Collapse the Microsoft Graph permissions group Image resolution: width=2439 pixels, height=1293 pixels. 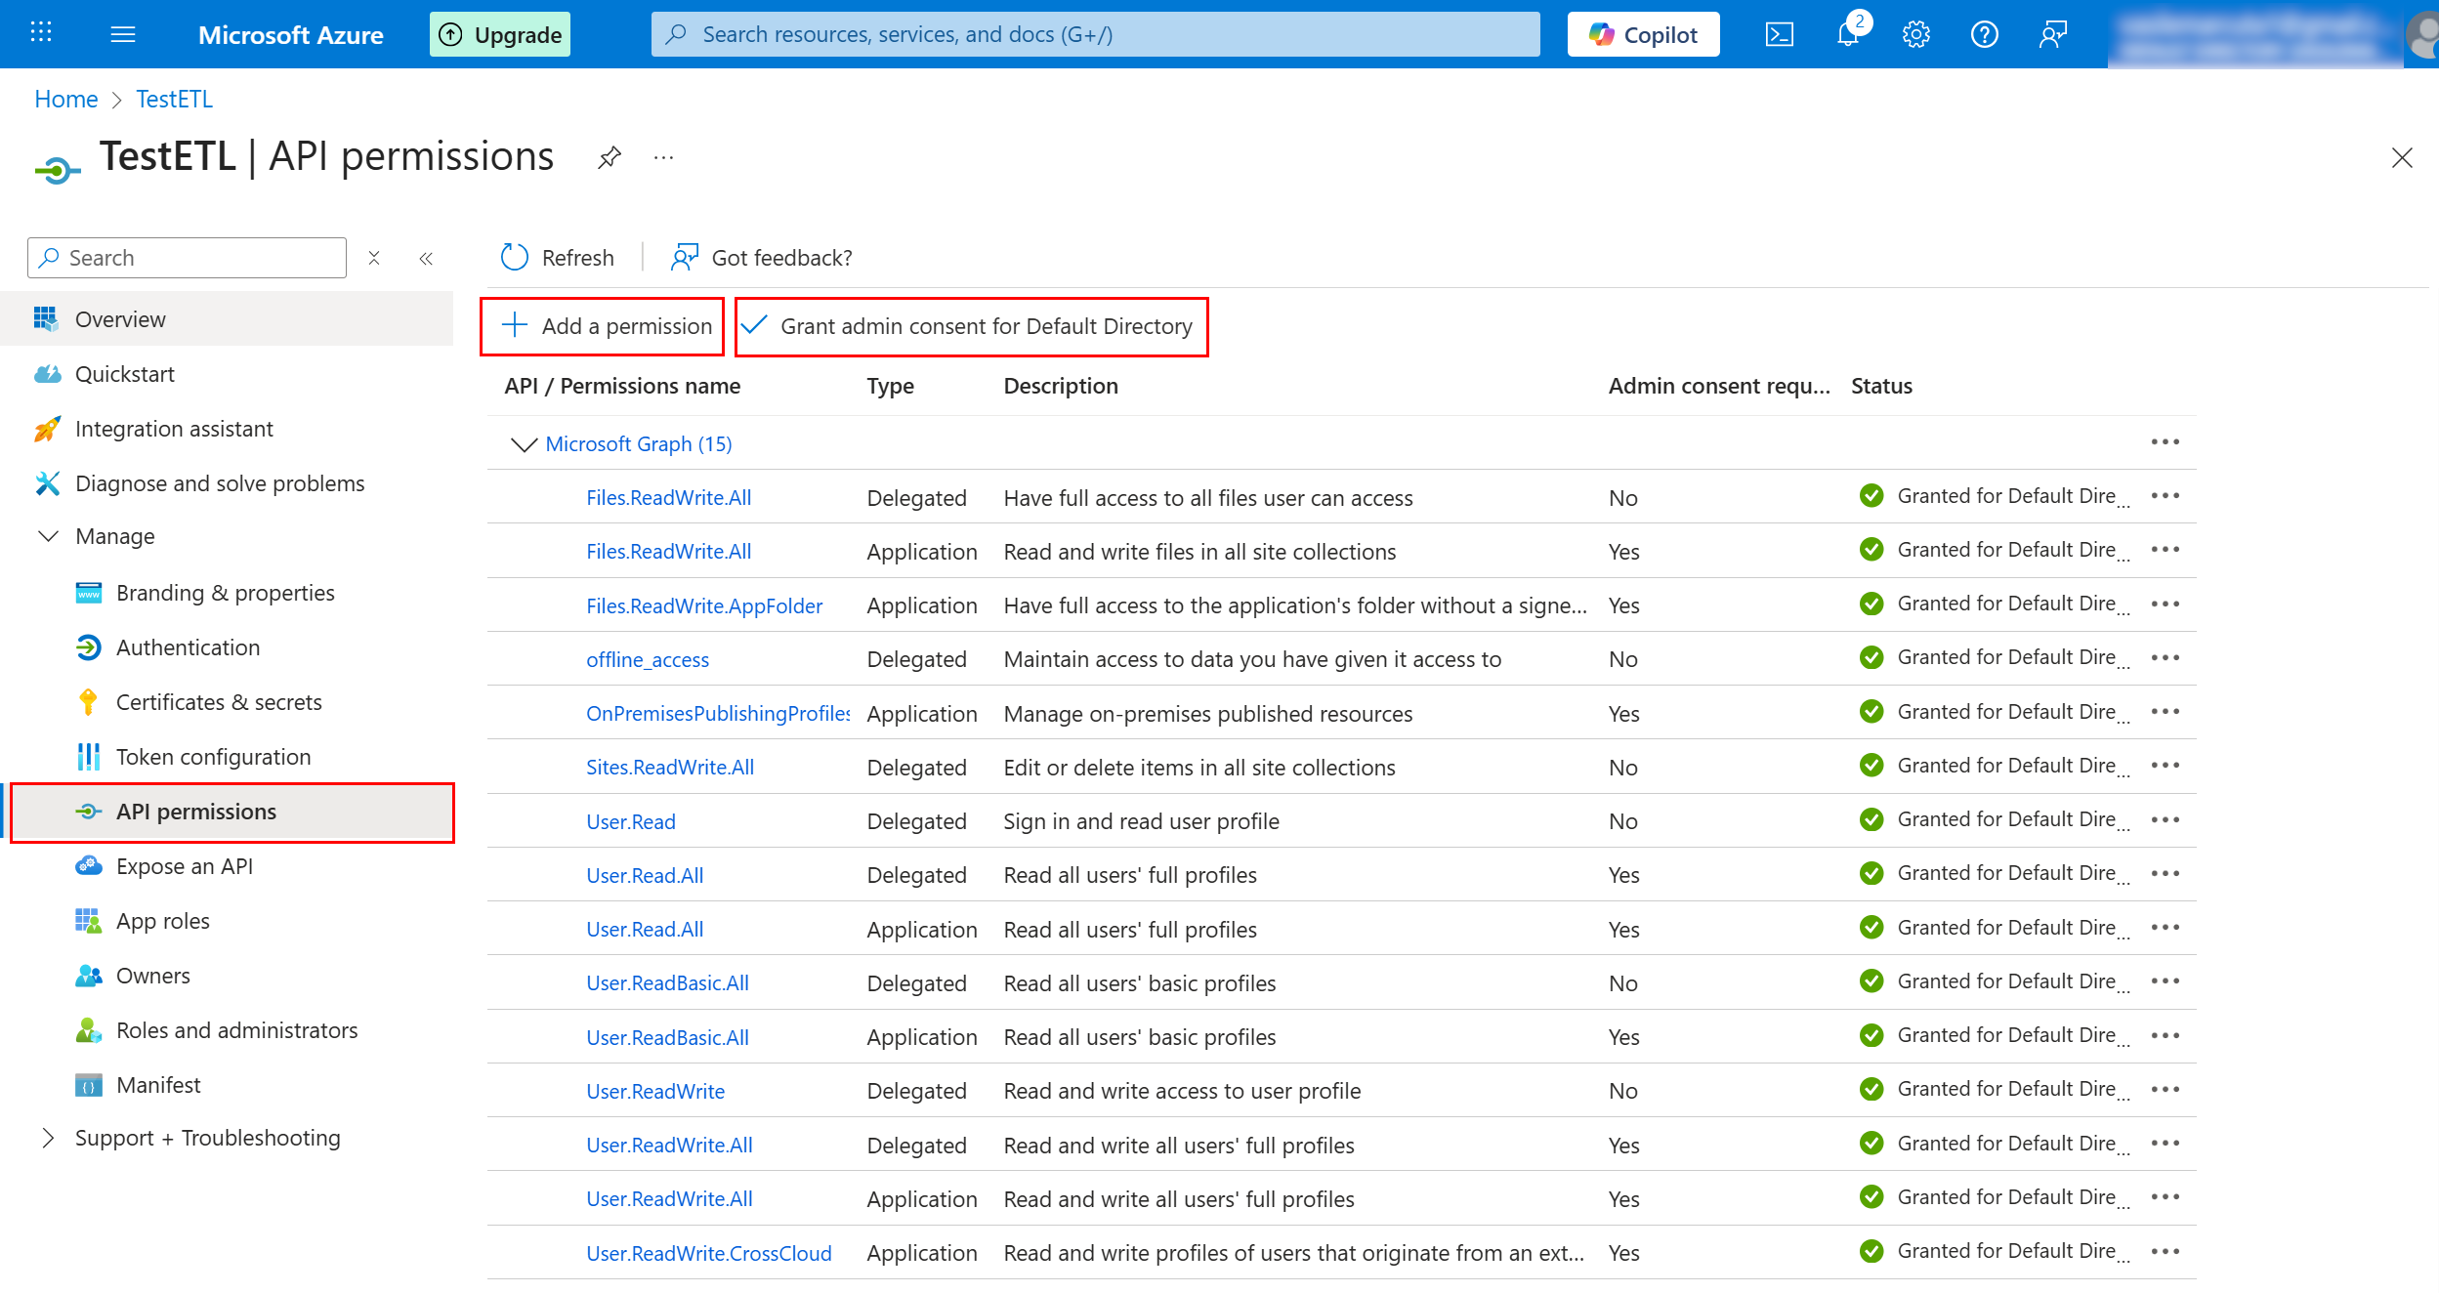pos(524,444)
